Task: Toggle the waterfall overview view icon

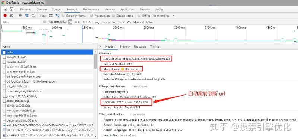Action: coord(57,16)
